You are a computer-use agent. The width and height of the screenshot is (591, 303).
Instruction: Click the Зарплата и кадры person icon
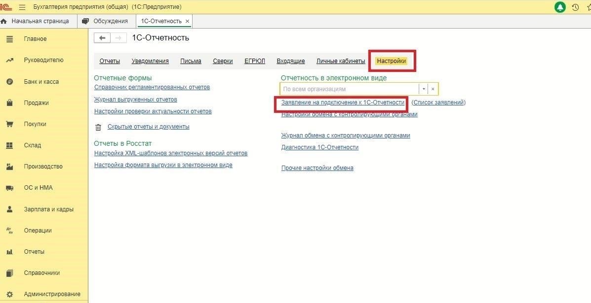[10, 209]
